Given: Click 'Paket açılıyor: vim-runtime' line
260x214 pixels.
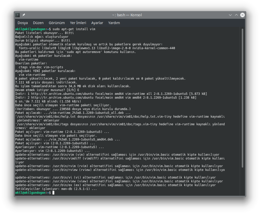Looking at the screenshot, I should 62,132.
